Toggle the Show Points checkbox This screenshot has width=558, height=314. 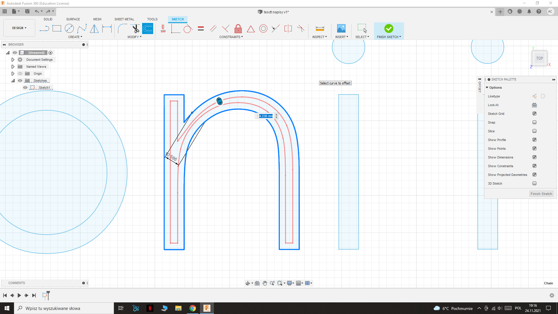pyautogui.click(x=534, y=149)
